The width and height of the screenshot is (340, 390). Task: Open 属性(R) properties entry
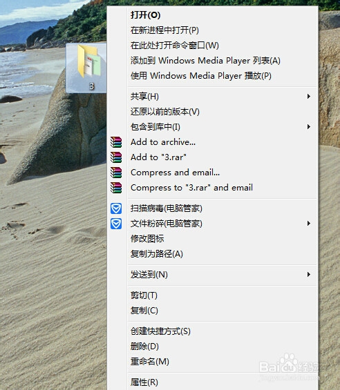[x=213, y=382]
